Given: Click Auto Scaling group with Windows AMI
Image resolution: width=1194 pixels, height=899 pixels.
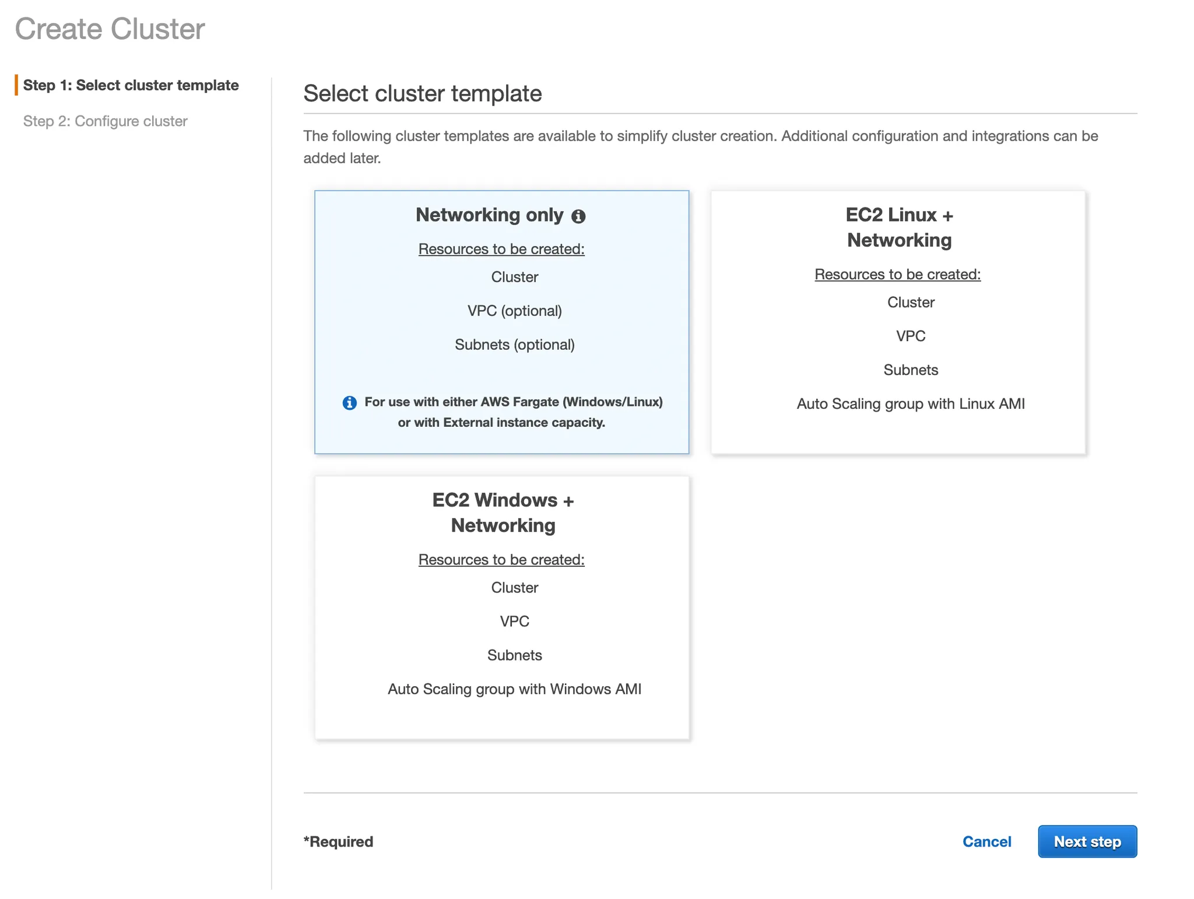Looking at the screenshot, I should tap(514, 689).
